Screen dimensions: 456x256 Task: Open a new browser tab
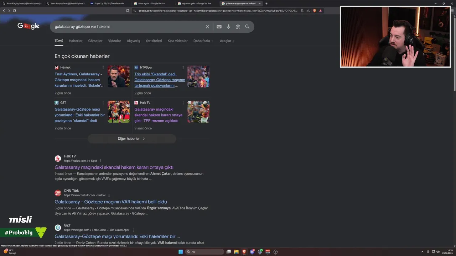point(266,4)
